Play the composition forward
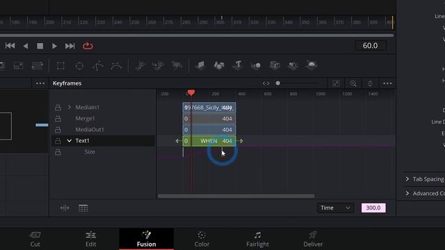Screen dimensions: 445x250 [54, 46]
